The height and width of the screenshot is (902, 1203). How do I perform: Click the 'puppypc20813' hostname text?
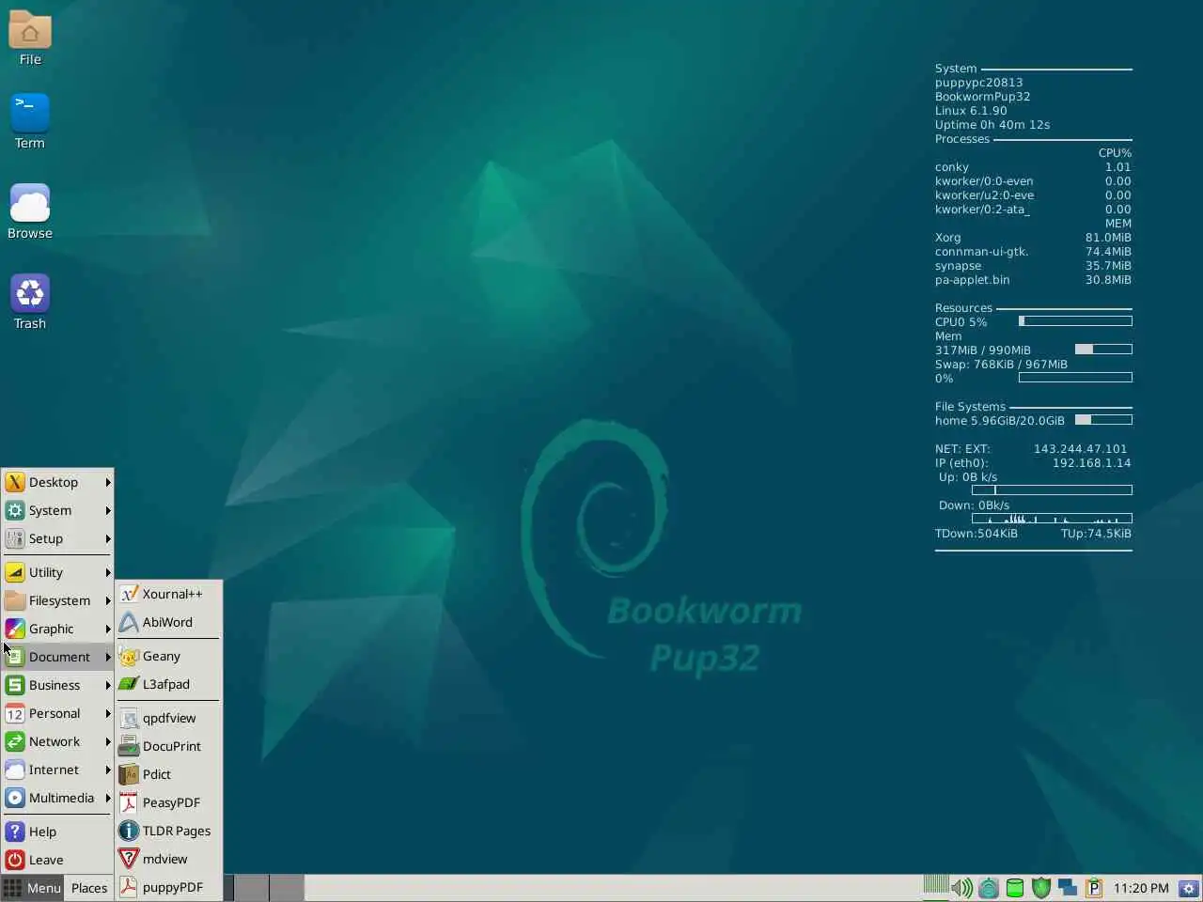click(978, 83)
